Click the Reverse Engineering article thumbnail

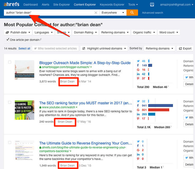tap(25, 150)
